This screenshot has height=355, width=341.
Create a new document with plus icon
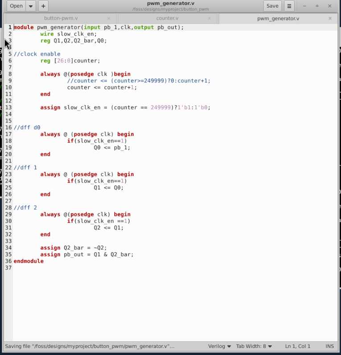[x=43, y=6]
